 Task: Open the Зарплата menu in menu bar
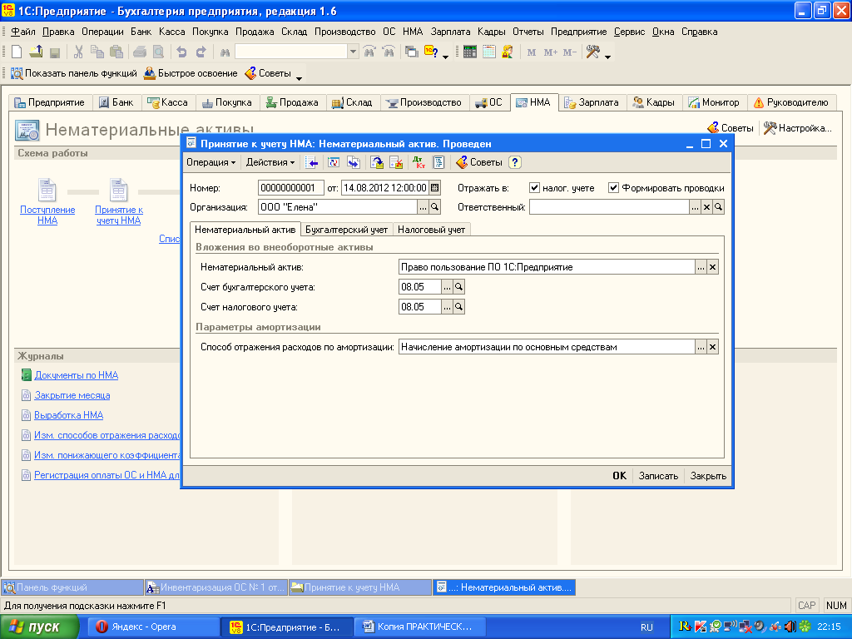pos(450,32)
